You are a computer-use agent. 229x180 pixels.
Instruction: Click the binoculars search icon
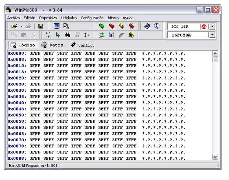pos(67,35)
